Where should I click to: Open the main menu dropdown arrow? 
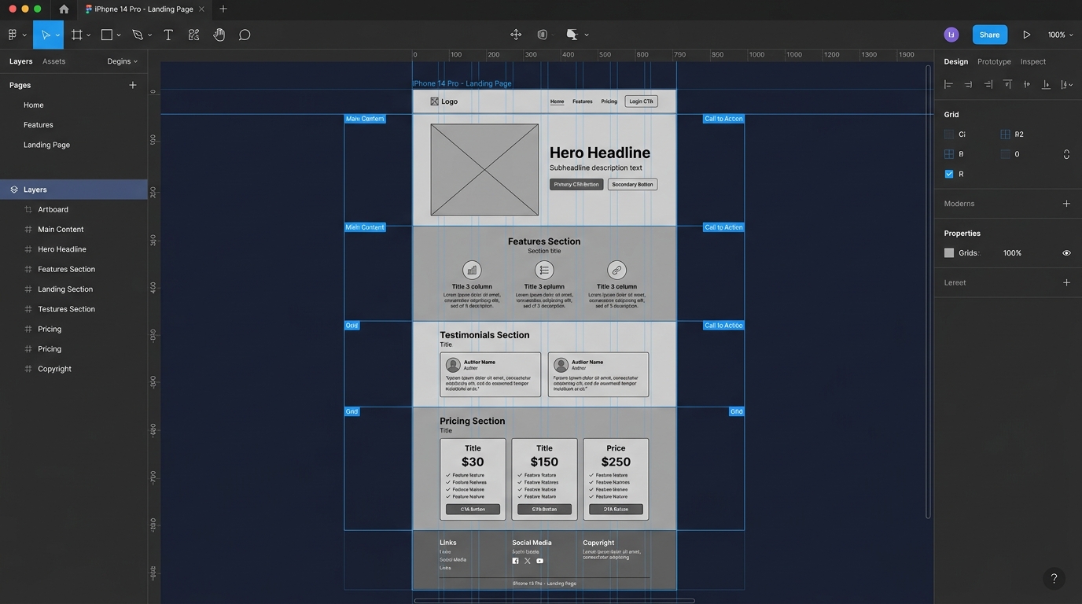point(24,35)
